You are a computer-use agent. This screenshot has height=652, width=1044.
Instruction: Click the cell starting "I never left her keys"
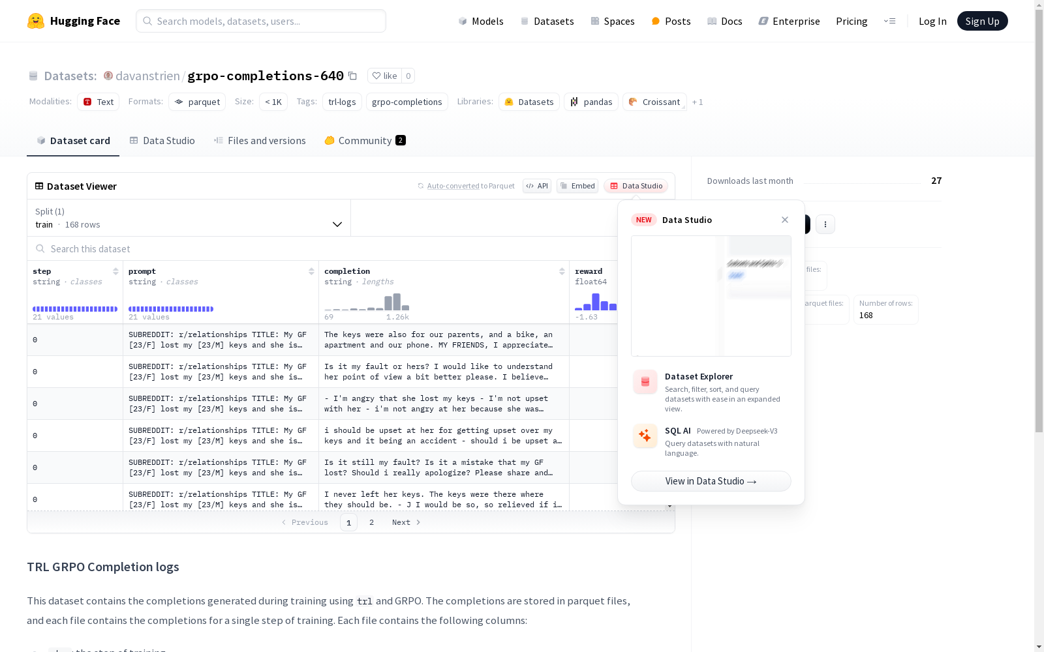(444, 499)
